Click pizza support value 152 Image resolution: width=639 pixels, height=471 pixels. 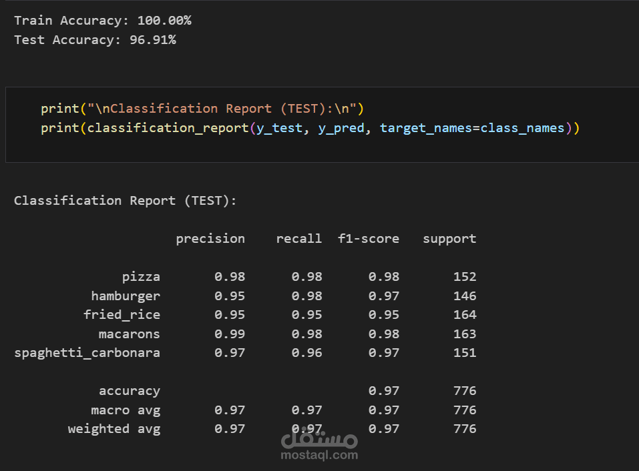click(x=465, y=277)
